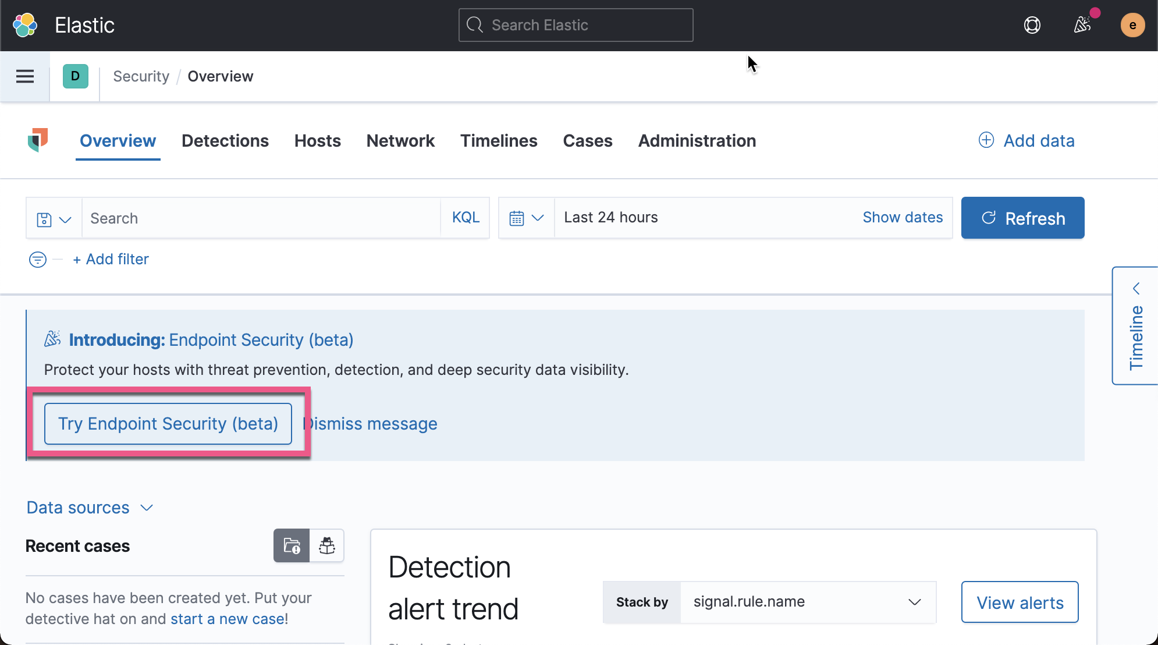Click Show dates in time range
The height and width of the screenshot is (645, 1158).
click(x=903, y=217)
